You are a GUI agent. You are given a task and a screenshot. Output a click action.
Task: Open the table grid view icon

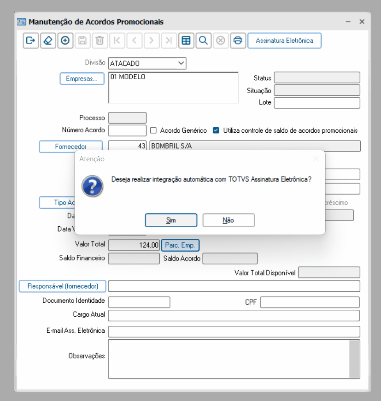pos(186,41)
